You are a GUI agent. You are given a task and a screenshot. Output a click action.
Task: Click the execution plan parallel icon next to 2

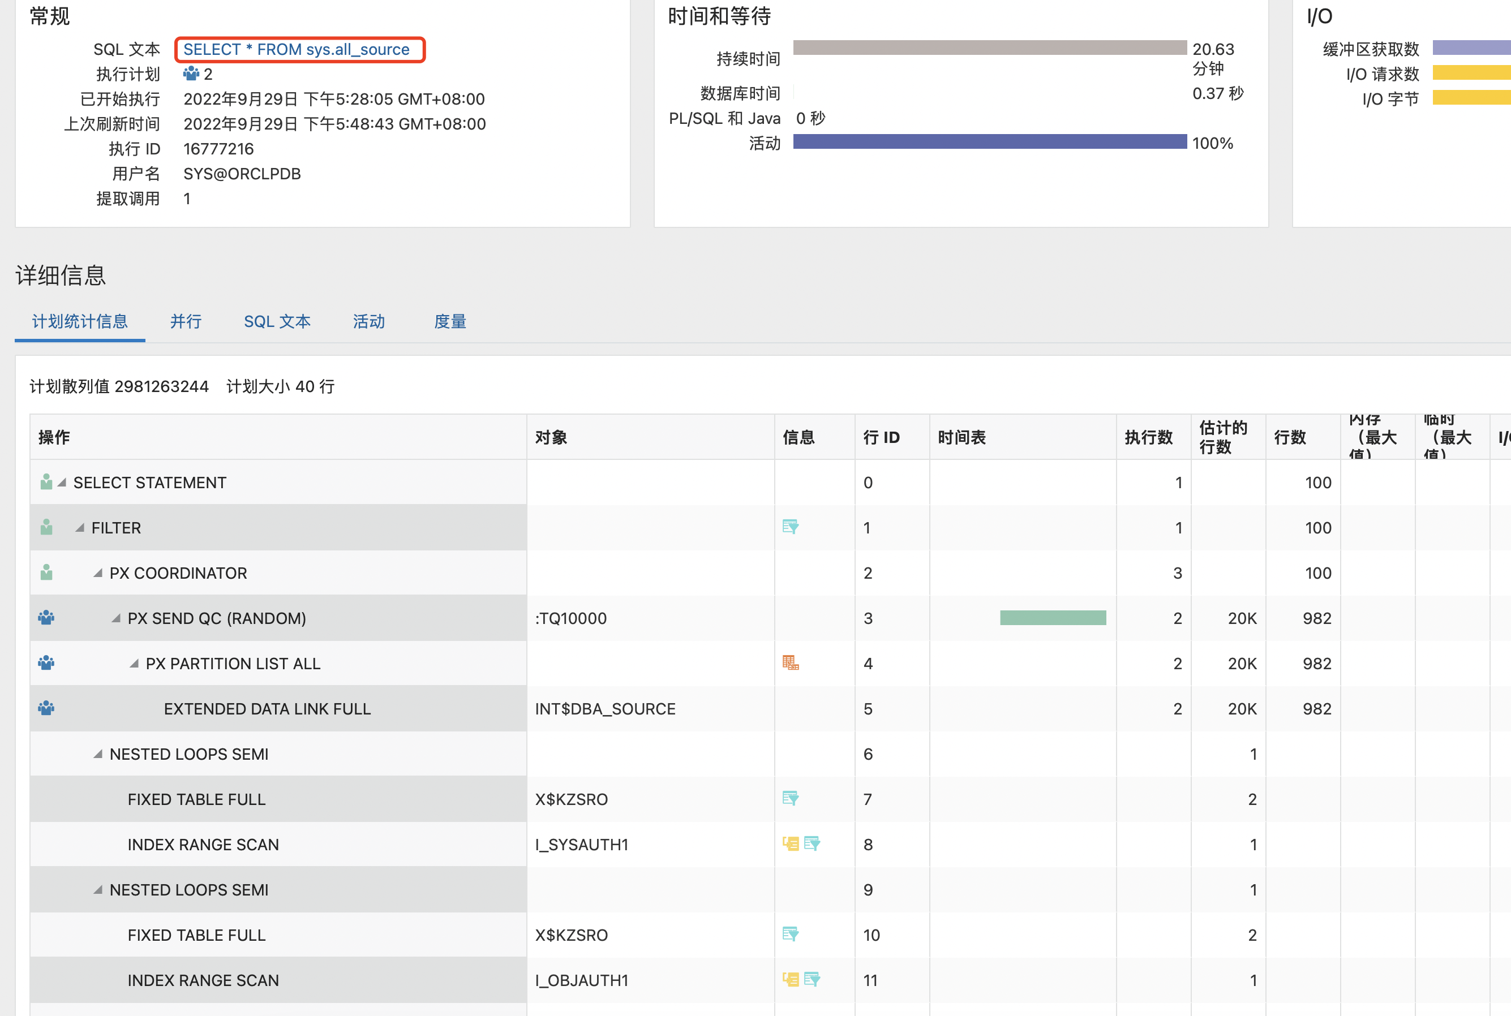click(x=191, y=74)
